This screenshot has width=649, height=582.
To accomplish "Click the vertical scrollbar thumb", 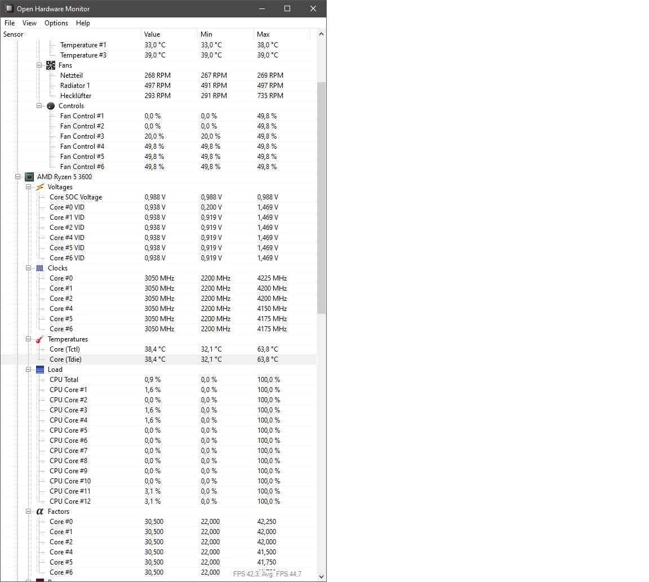I will (321, 198).
